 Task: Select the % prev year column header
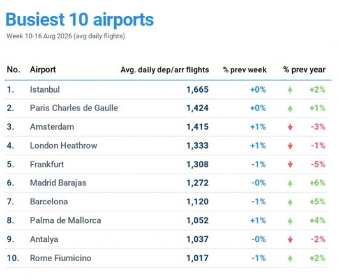[x=304, y=70]
